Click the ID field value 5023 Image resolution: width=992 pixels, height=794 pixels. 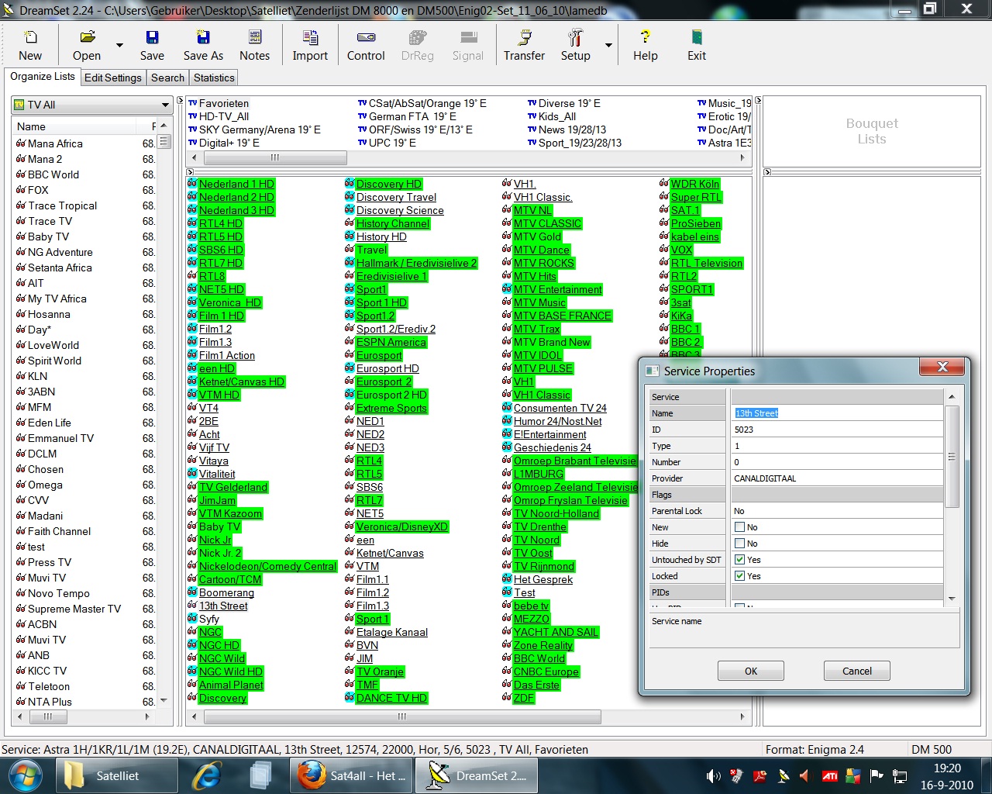click(837, 430)
